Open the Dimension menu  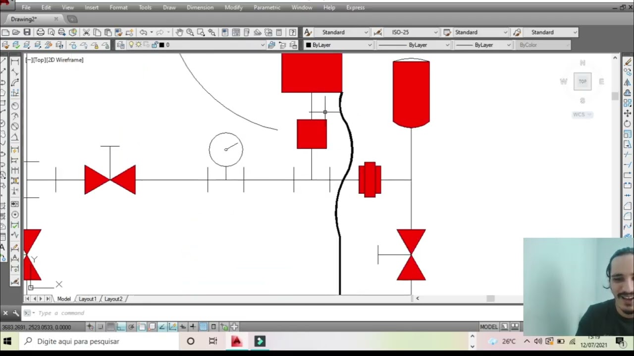pos(200,7)
